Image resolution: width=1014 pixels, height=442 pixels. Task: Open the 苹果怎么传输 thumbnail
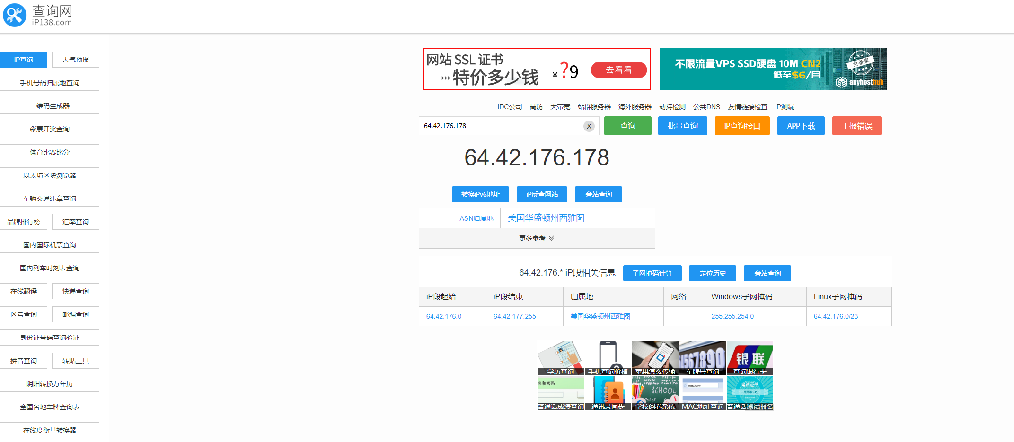[x=655, y=358]
